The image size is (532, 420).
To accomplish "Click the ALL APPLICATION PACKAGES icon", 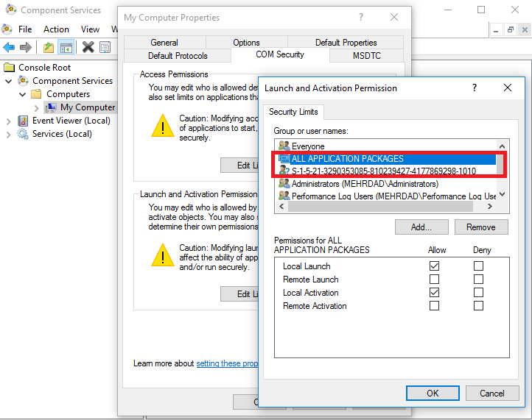I will (284, 159).
